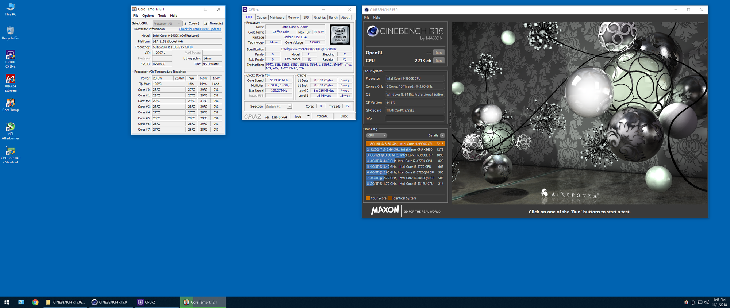Image resolution: width=730 pixels, height=308 pixels.
Task: Click the Cinebench R15 sphere logo
Action: pyautogui.click(x=372, y=31)
